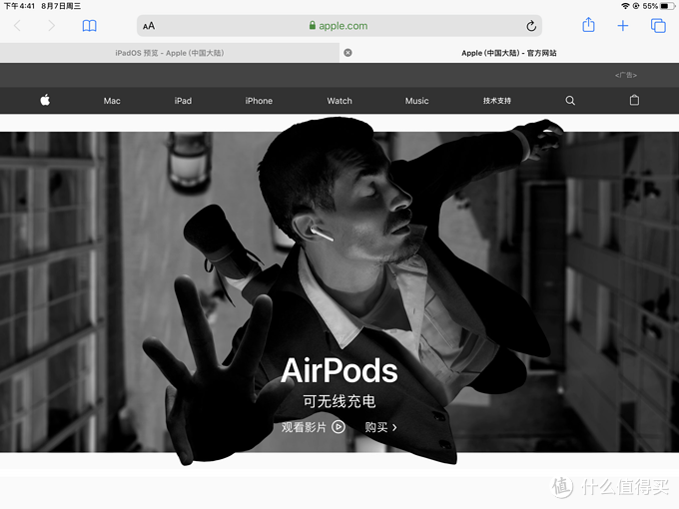679x509 pixels.
Task: Open the Music menu item
Action: pos(416,101)
